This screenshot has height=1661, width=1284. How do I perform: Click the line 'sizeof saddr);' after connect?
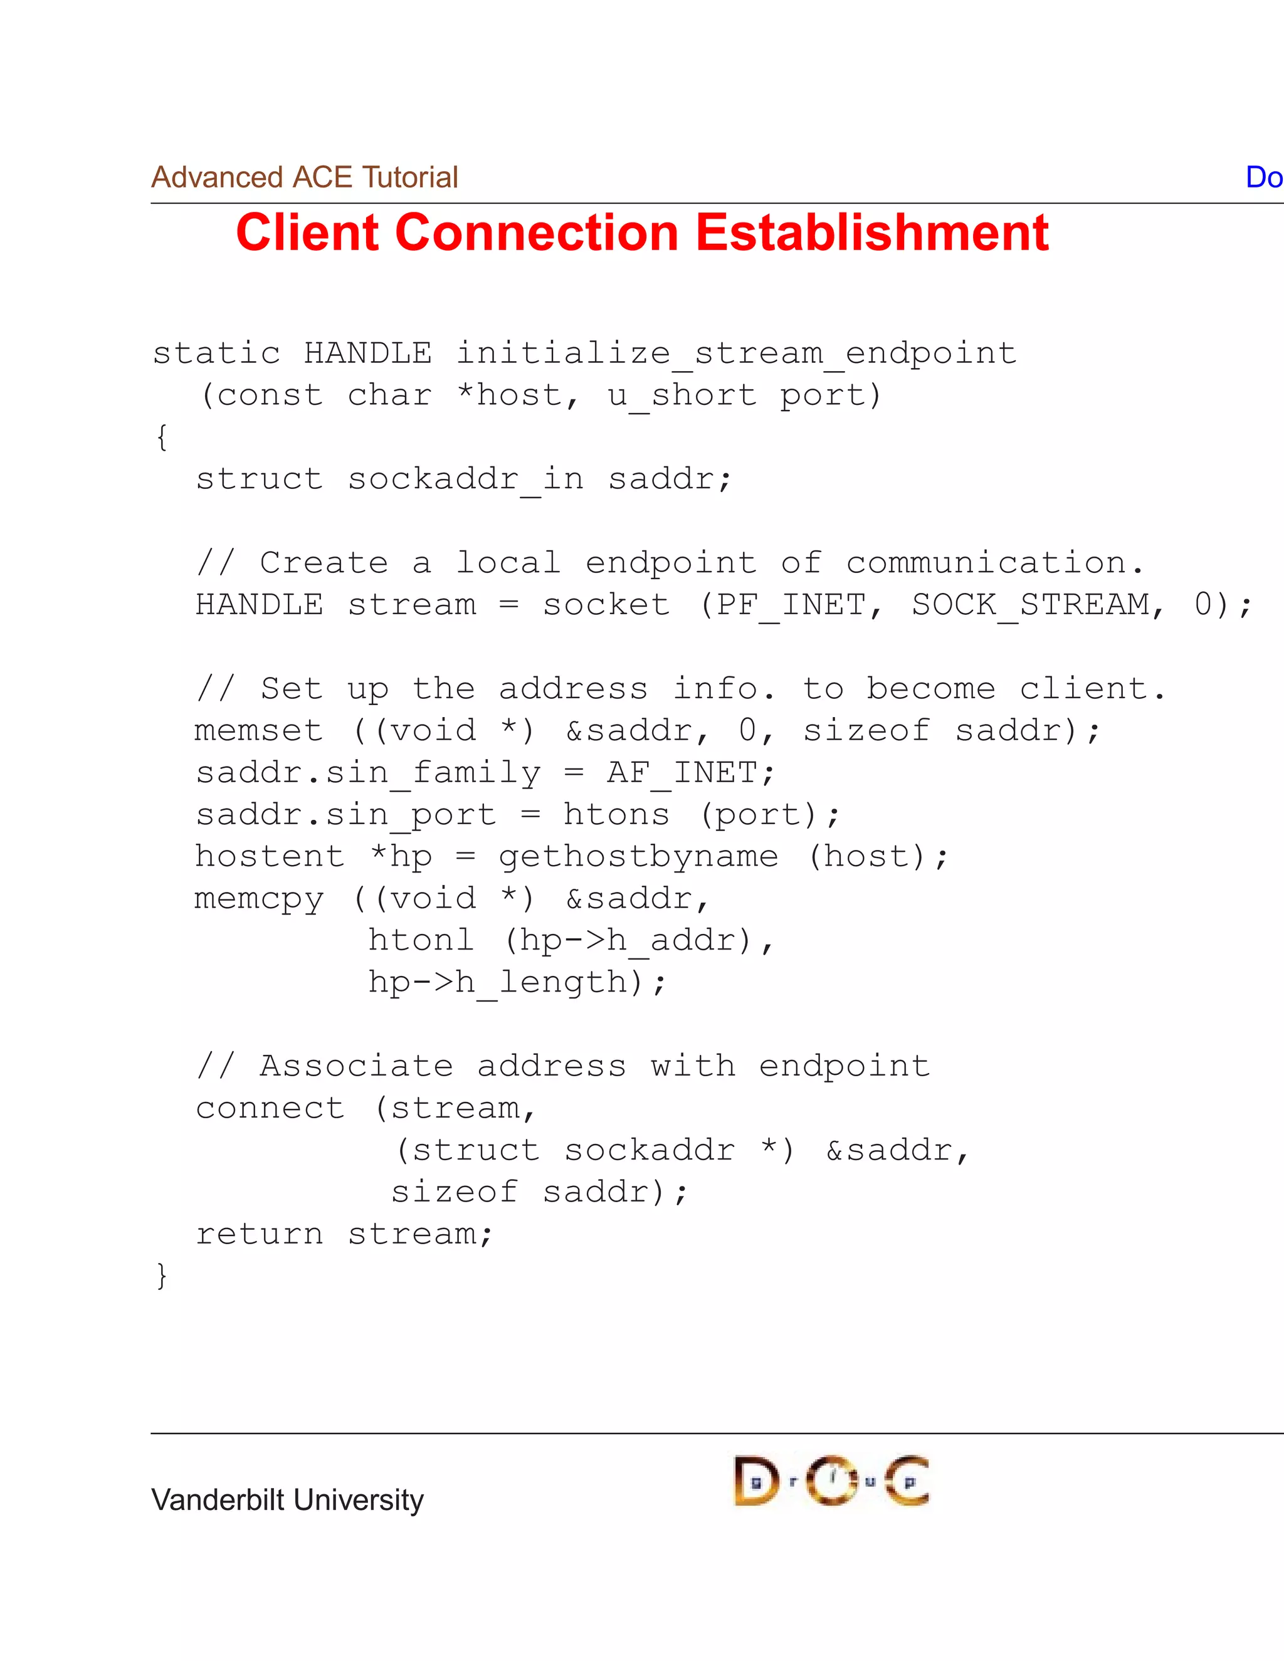[x=539, y=1193]
